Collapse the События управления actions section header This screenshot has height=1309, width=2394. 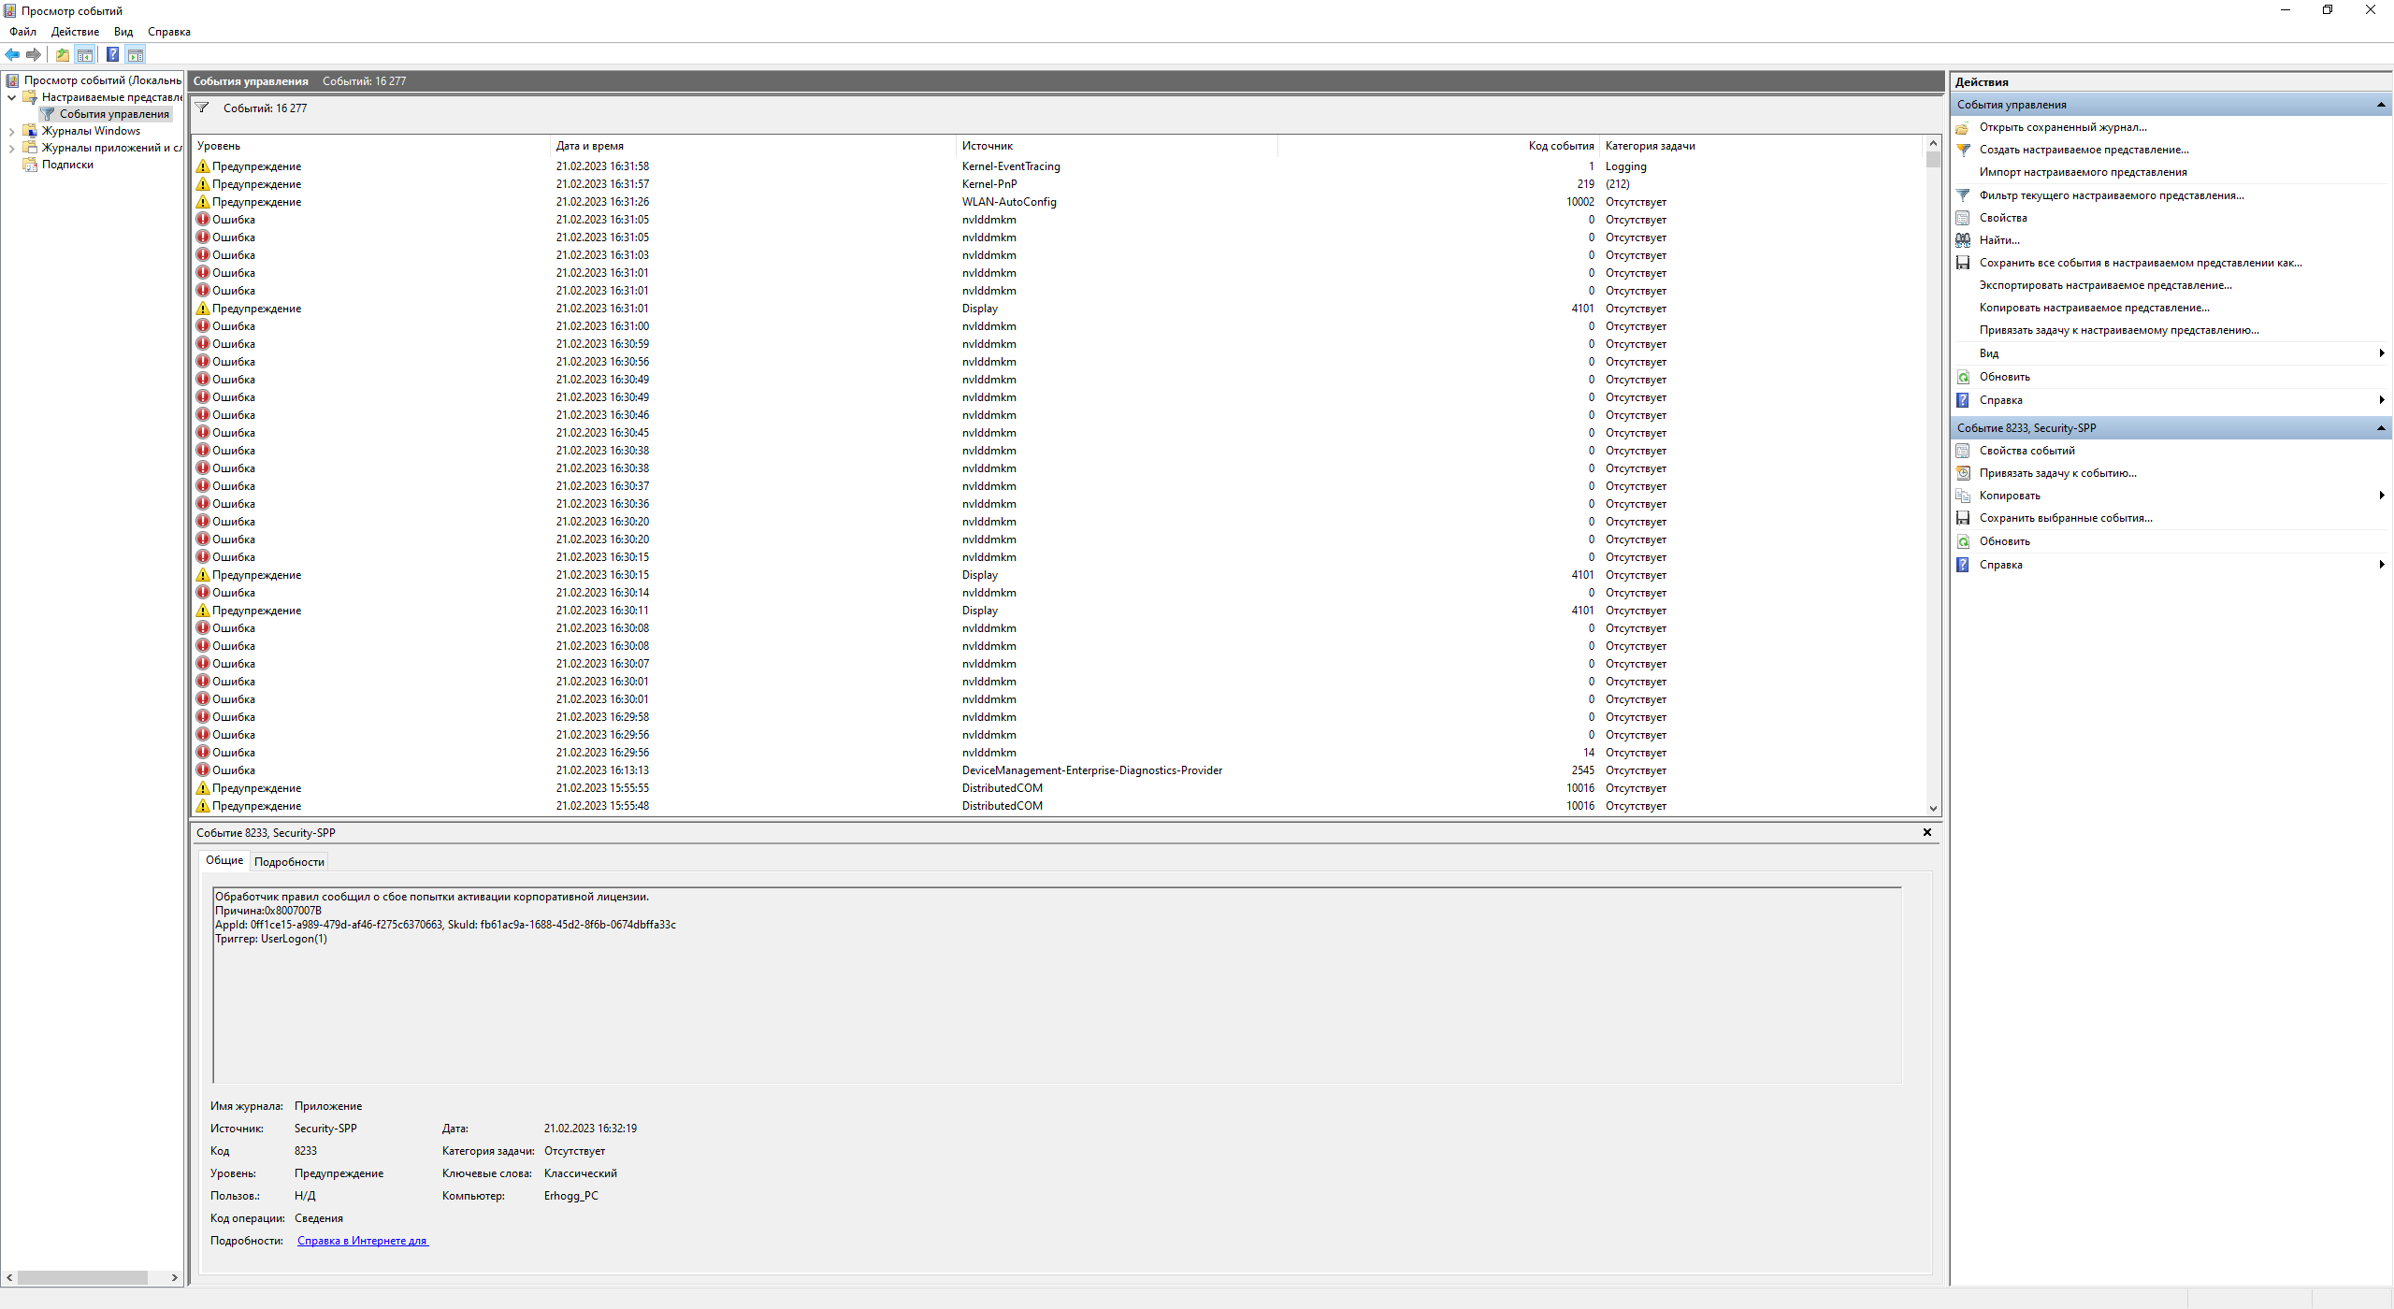coord(2381,105)
